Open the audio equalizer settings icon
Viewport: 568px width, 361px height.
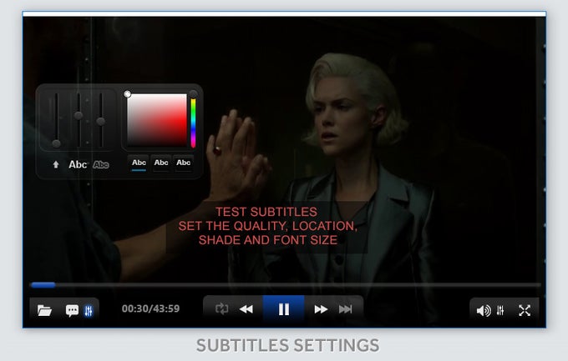tap(500, 310)
